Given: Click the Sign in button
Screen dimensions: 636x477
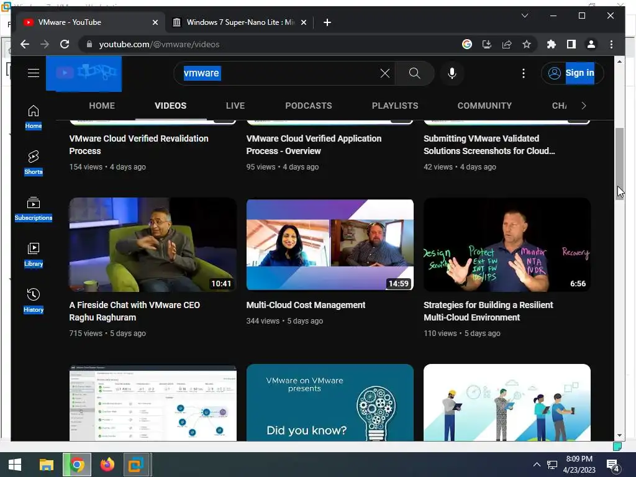Looking at the screenshot, I should pos(572,73).
